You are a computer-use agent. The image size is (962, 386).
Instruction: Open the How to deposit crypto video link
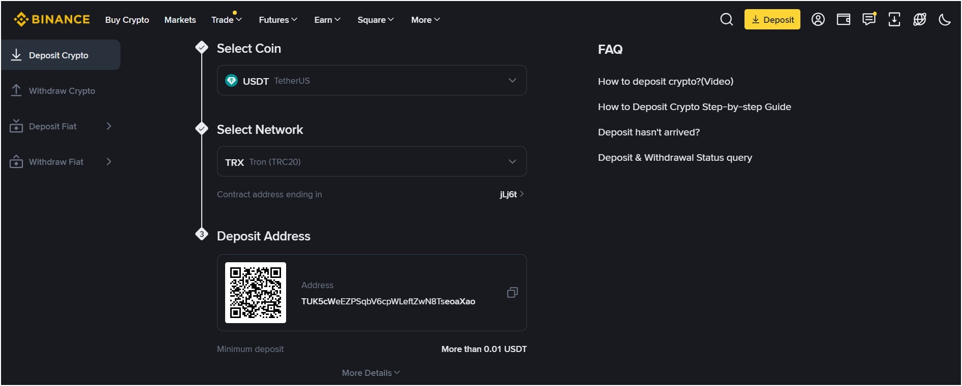(665, 81)
